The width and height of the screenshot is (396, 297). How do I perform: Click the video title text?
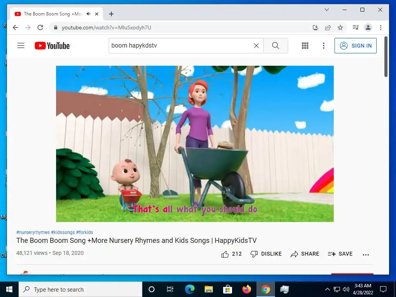point(137,241)
